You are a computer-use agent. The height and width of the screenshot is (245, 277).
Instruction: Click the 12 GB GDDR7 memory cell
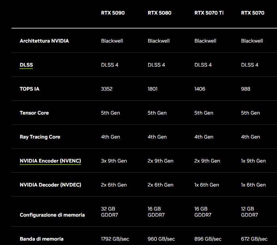pyautogui.click(x=250, y=212)
